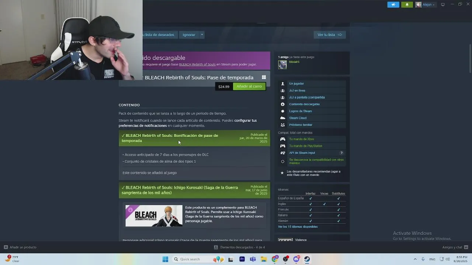Show hidden system tray icons chevron
The image size is (472, 265).
coord(415,259)
